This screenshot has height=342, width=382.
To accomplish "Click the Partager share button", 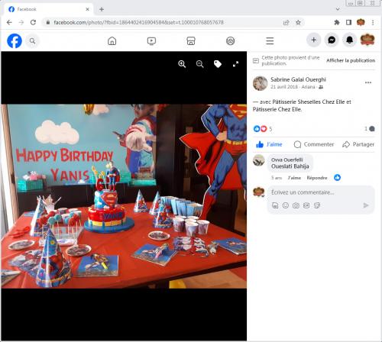I will 358,144.
